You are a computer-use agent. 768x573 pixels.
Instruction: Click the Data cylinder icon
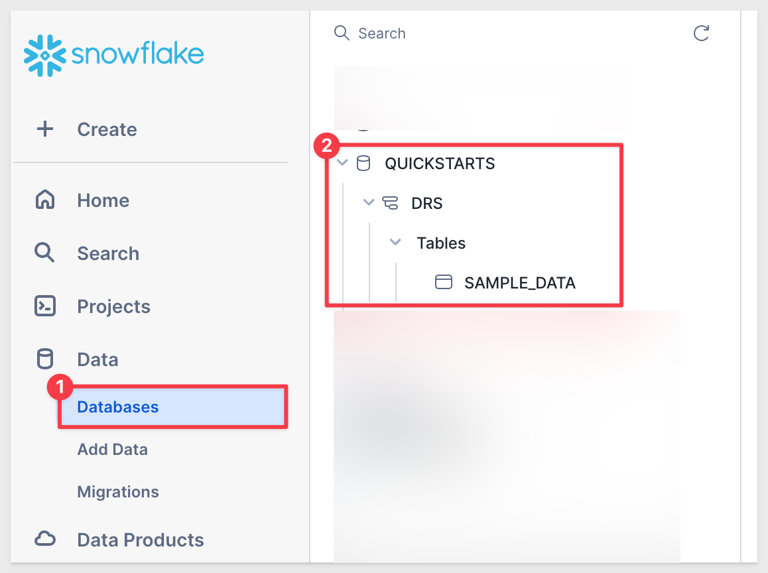[x=45, y=359]
